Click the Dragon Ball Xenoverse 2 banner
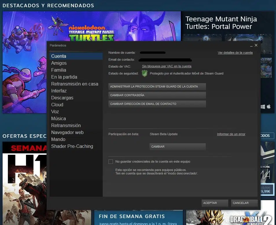 [230, 217]
